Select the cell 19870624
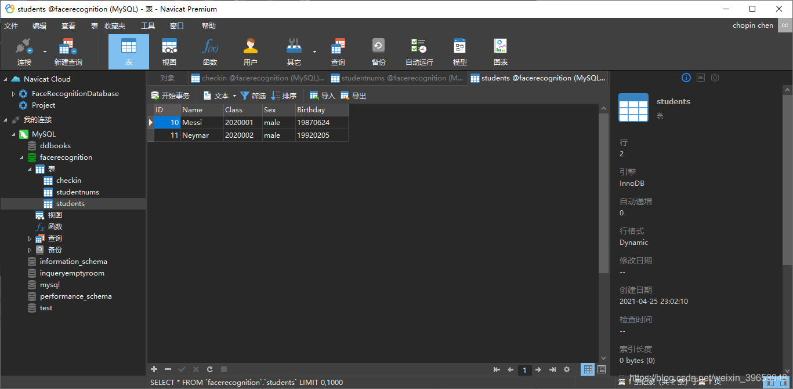Screen dimensions: 793x389 321,123
